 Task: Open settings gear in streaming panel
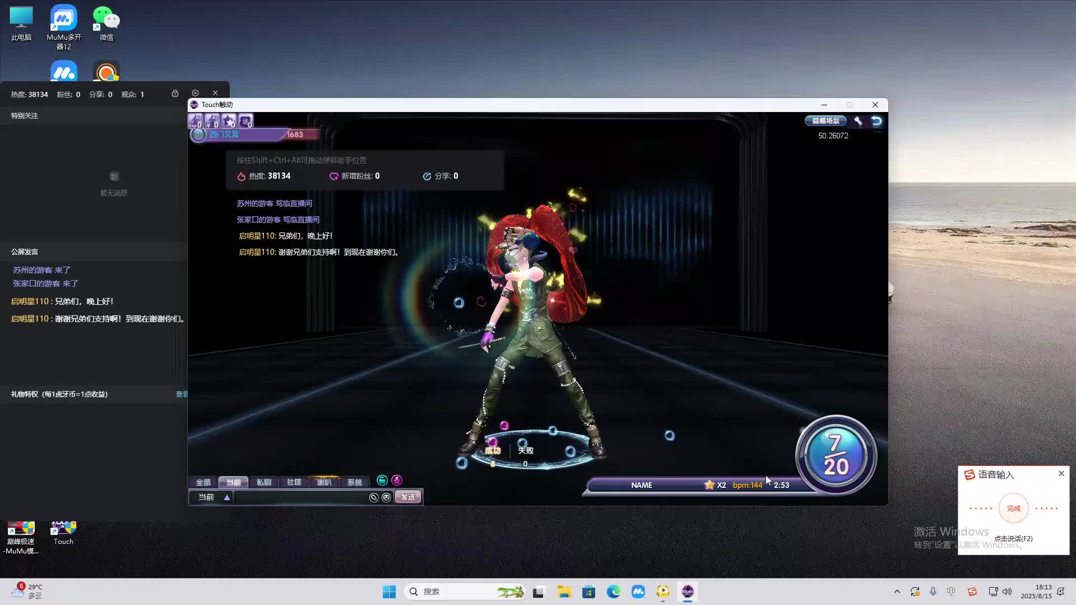coord(195,93)
